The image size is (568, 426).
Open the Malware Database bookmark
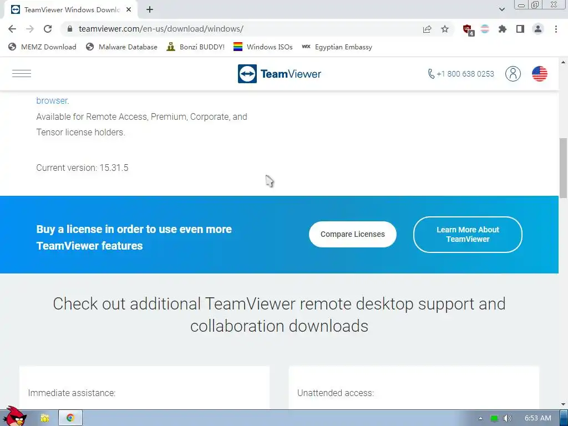pos(121,47)
